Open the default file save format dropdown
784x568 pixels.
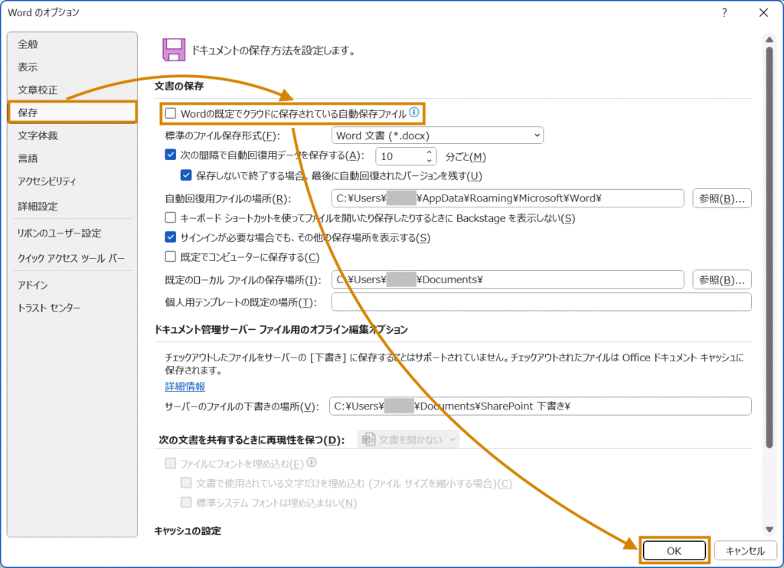coord(437,135)
